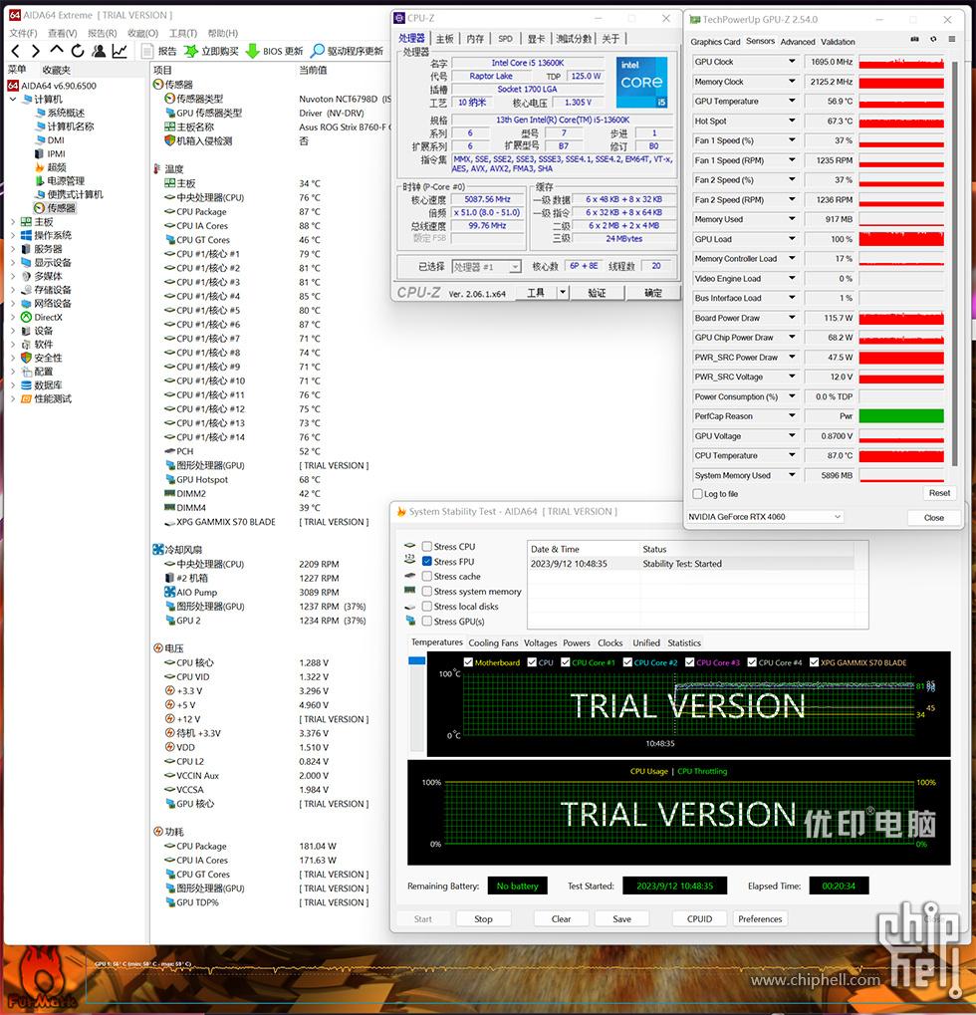Click the AIDA64 refresh icon
The height and width of the screenshot is (1015, 976).
(78, 51)
